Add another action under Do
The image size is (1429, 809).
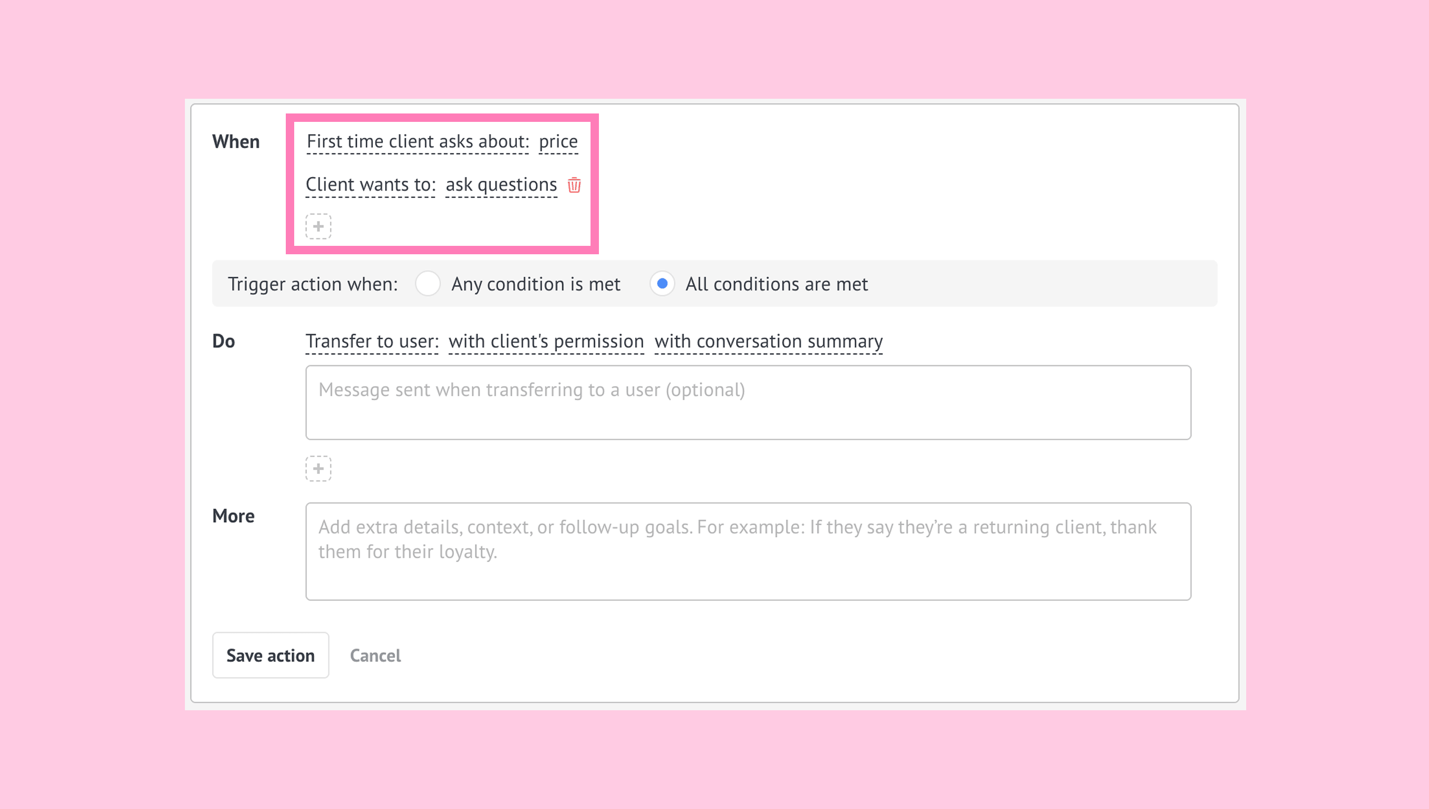(x=318, y=469)
